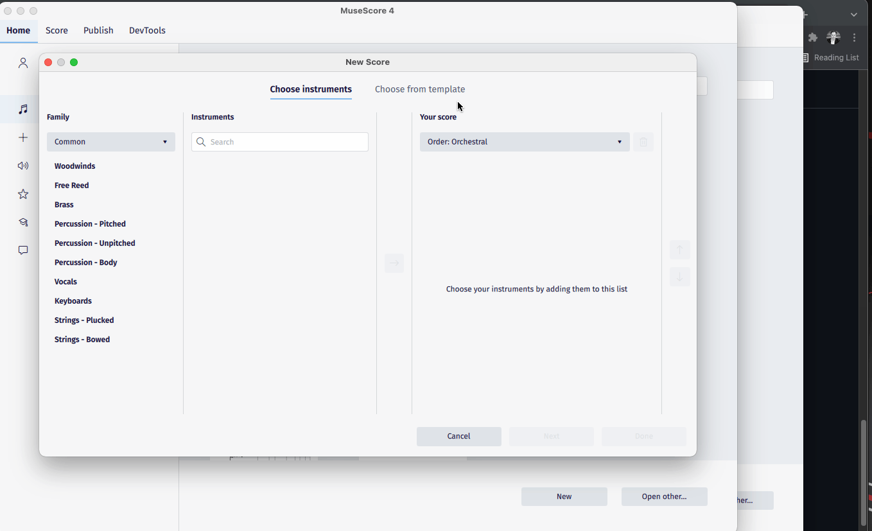
Task: Select the Brass instrument family
Action: click(x=64, y=204)
